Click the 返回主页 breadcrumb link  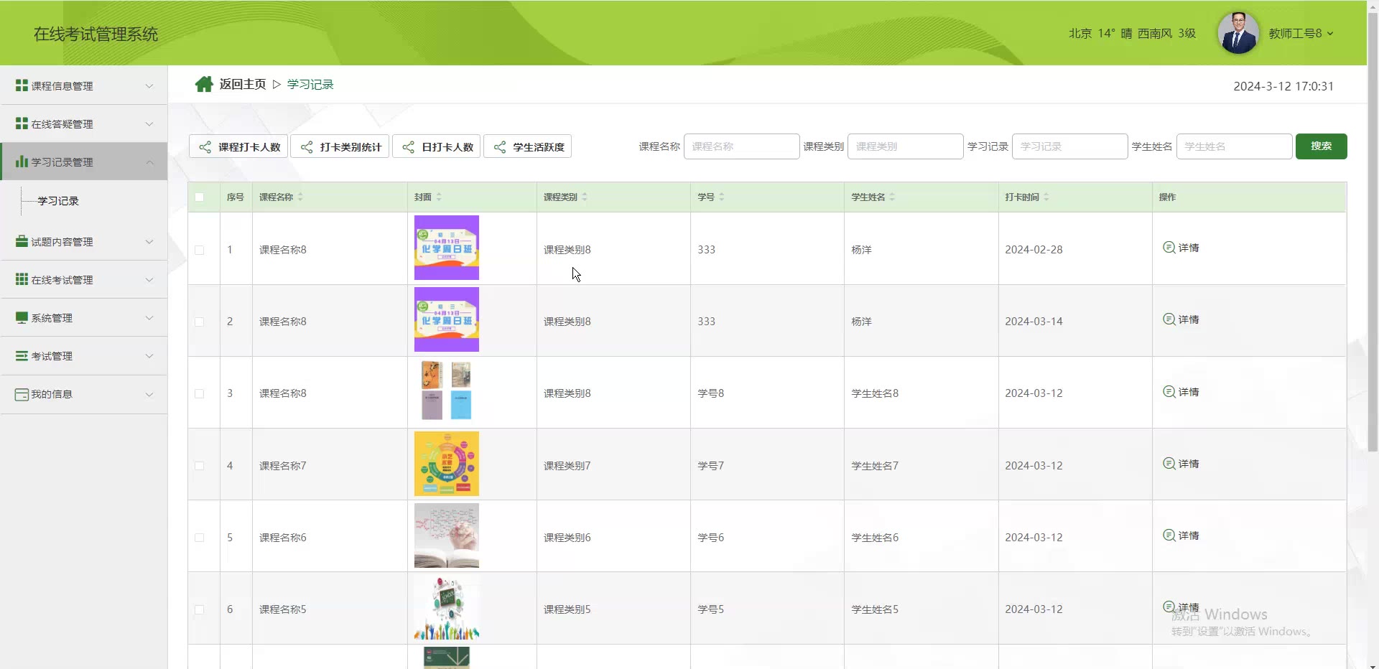point(243,85)
